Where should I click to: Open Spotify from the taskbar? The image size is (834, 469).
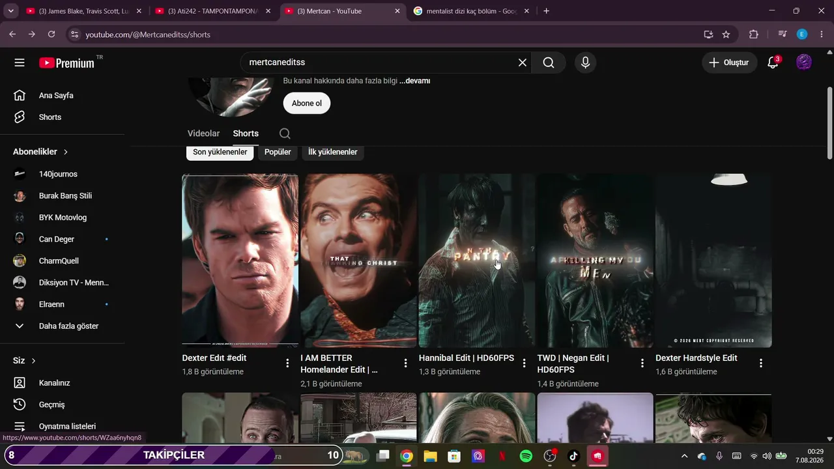pyautogui.click(x=526, y=456)
